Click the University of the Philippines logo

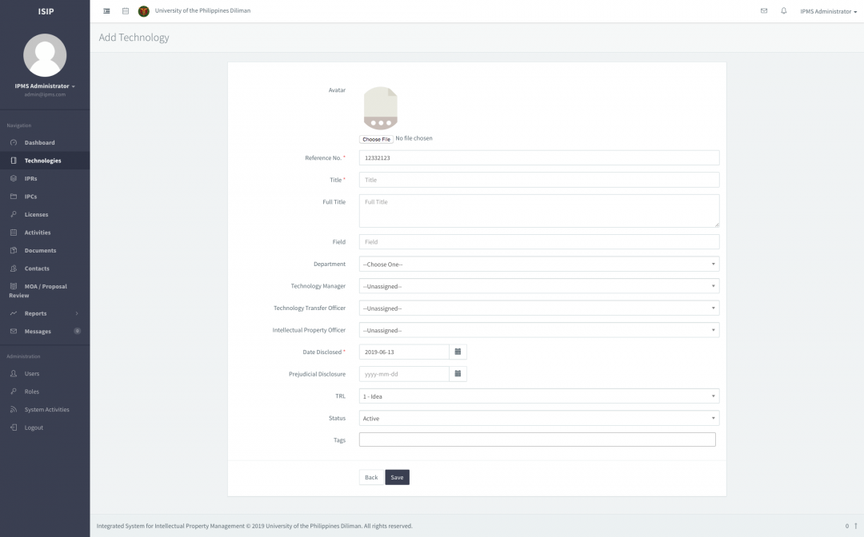[144, 11]
